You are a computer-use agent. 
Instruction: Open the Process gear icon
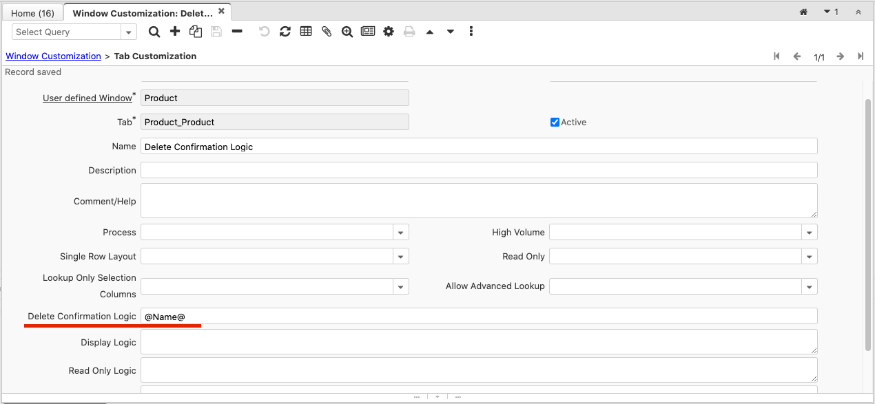pyautogui.click(x=388, y=31)
